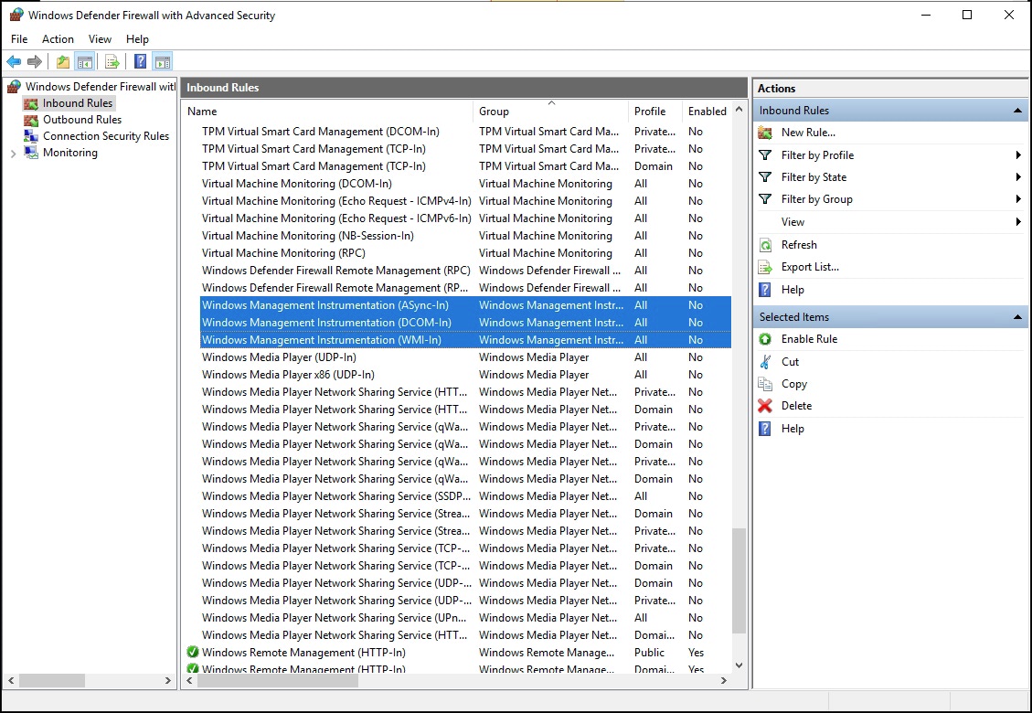The width and height of the screenshot is (1032, 713).
Task: Sort by the Name column header
Action: click(328, 112)
